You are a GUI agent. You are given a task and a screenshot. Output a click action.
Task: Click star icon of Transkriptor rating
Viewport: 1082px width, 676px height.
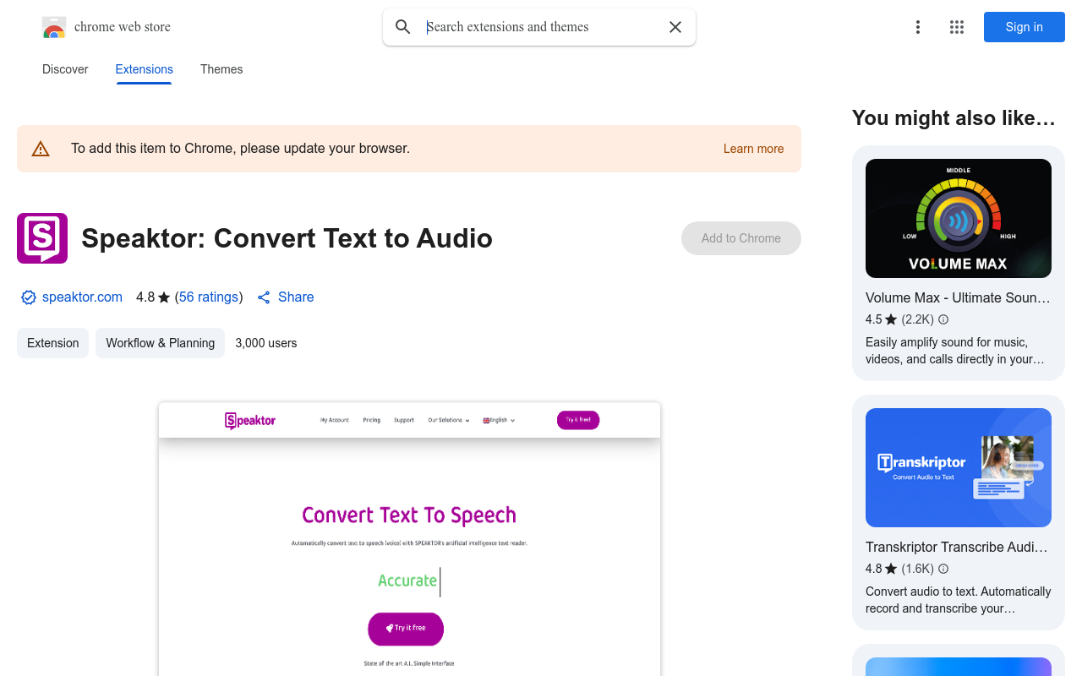891,569
